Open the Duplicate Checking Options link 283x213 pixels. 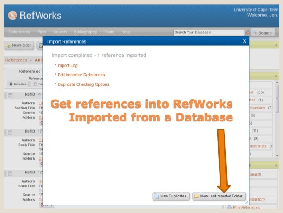83,84
